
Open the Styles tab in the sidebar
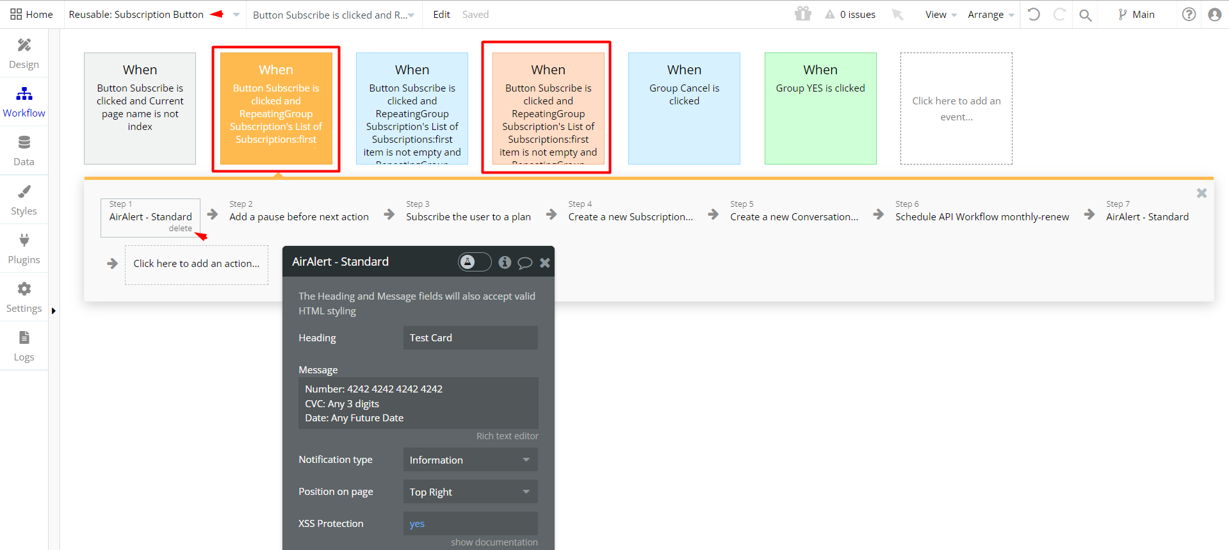coord(24,200)
